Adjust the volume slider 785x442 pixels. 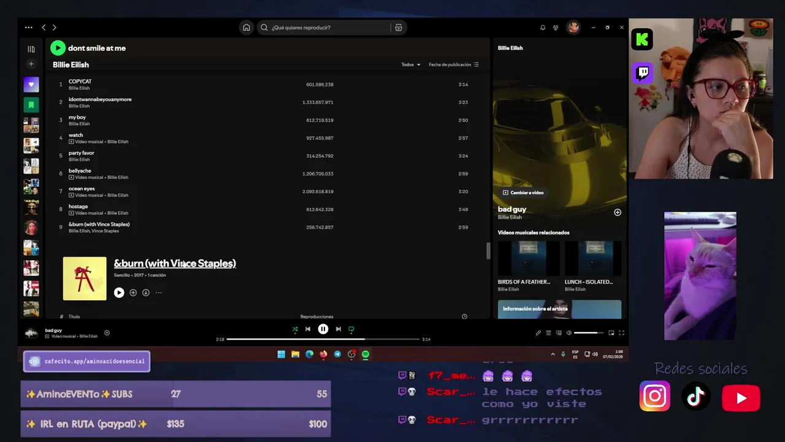[x=589, y=333]
